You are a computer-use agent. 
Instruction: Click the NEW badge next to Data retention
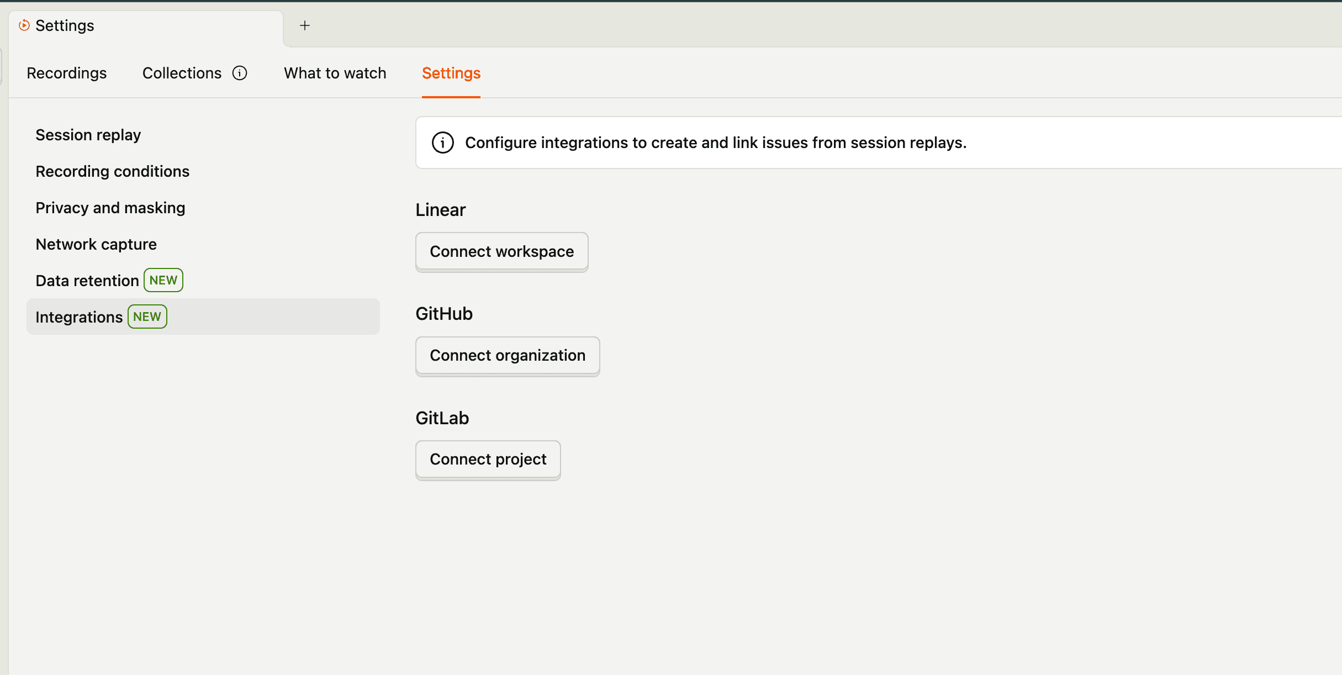point(163,280)
